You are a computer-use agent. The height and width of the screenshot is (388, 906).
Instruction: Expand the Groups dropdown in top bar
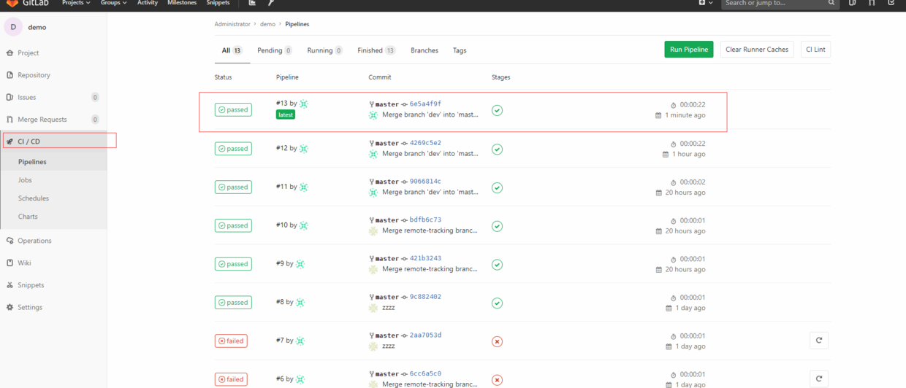pos(113,3)
